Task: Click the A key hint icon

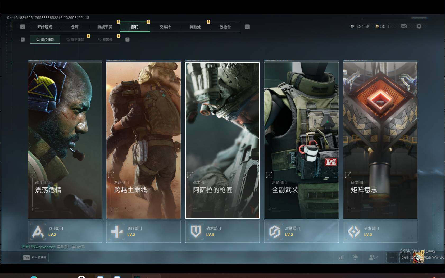Action: pos(22,39)
